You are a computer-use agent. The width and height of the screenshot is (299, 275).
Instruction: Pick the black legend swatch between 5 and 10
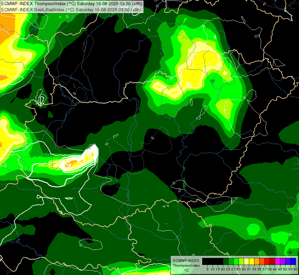tap(210, 261)
